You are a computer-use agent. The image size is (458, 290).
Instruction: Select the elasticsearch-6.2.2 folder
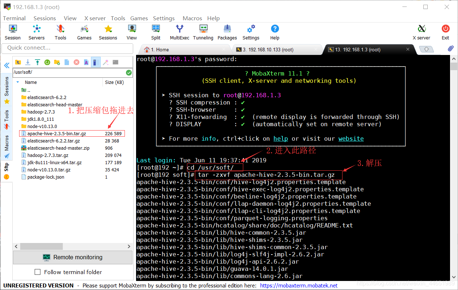point(47,97)
